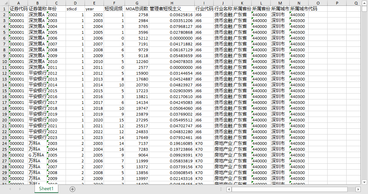Select cell with MDA count 2758
The width and height of the screenshot is (368, 194).
point(137,15)
